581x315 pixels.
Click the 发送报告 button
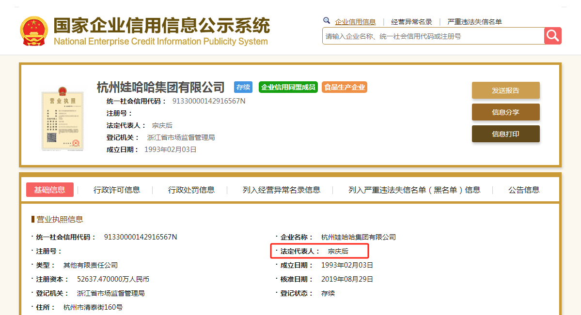coord(505,90)
